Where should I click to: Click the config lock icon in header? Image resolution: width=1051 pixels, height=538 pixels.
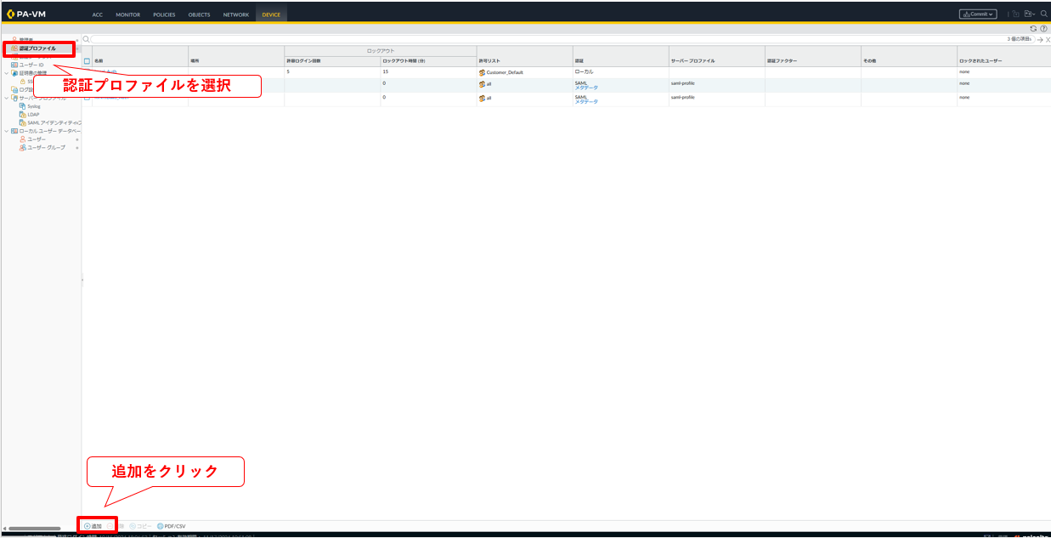[x=1016, y=14]
